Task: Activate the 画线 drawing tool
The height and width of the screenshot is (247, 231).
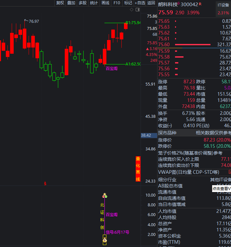Action: coord(105,3)
